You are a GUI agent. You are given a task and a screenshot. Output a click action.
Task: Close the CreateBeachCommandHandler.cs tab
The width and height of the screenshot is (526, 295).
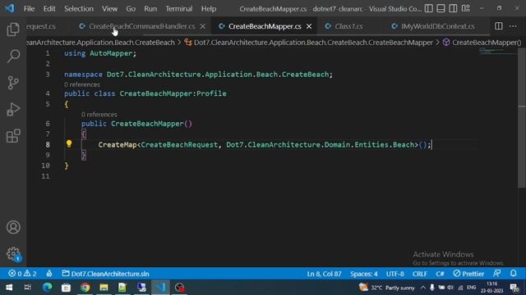[x=203, y=26]
